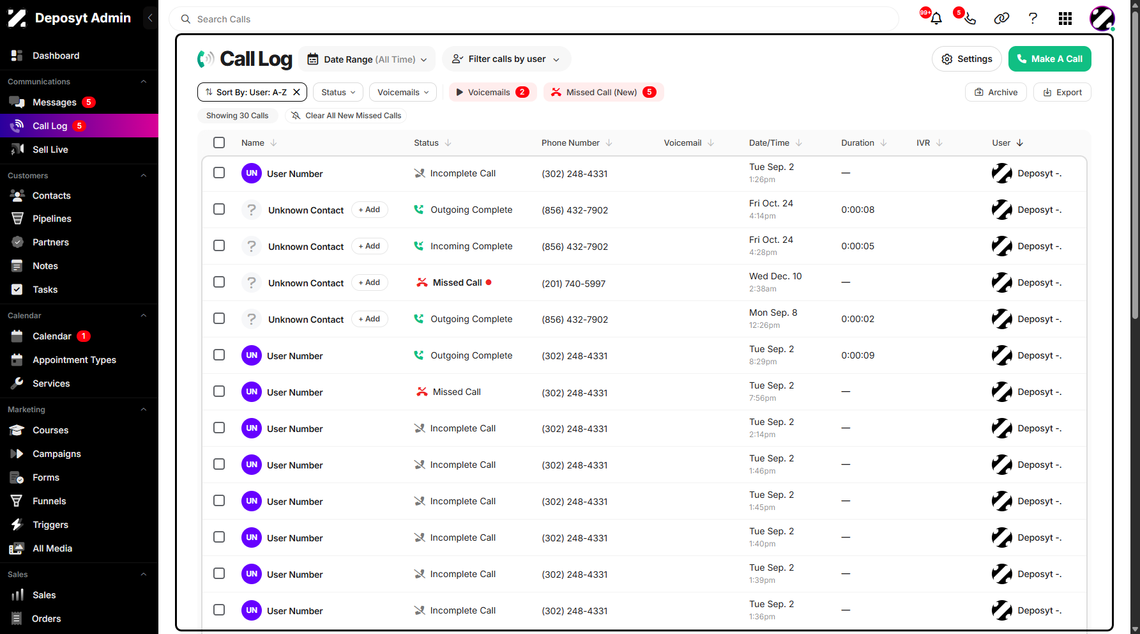Open call log Settings
Screen dimensions: 1140x634
coord(967,59)
